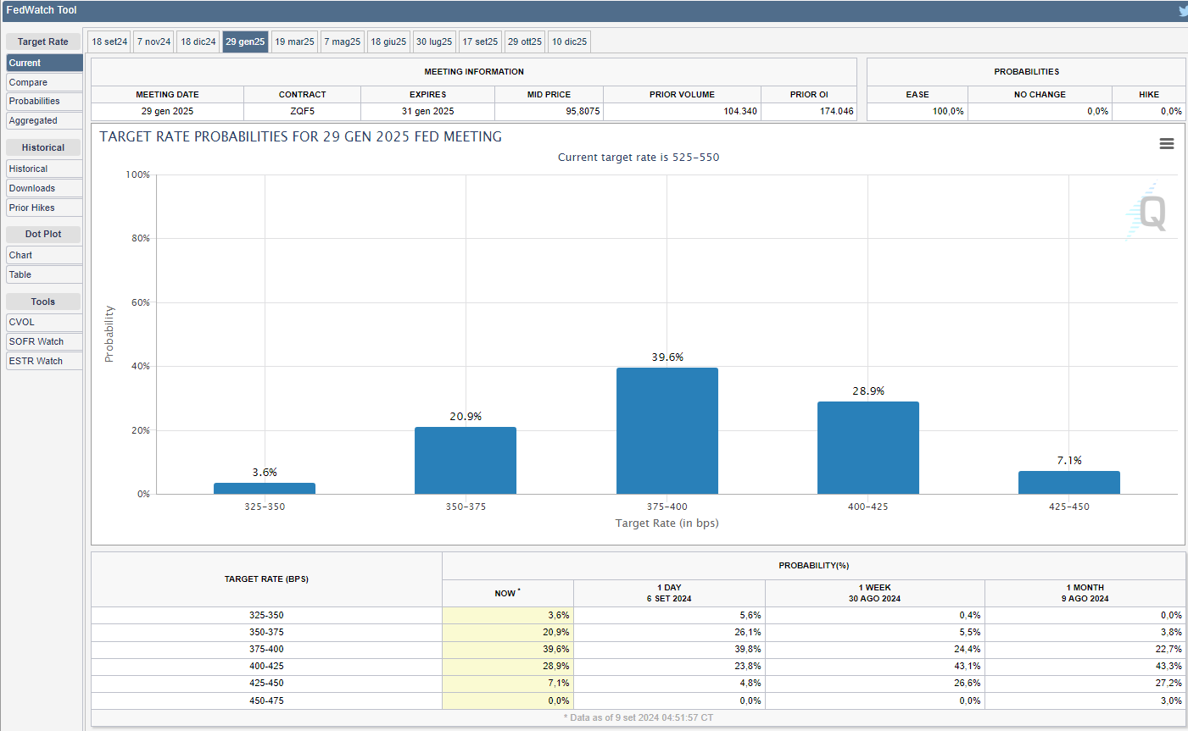Open the 10 dic25 meeting tab
This screenshot has width=1188, height=731.
(x=569, y=42)
